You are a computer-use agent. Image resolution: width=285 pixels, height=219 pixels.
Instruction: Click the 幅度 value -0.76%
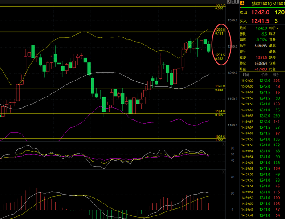coord(261,40)
